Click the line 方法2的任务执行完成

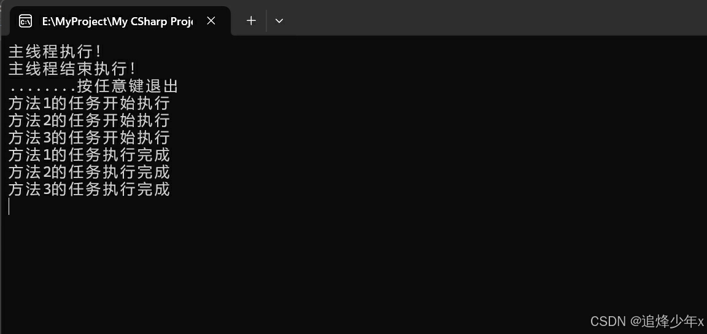tap(89, 172)
